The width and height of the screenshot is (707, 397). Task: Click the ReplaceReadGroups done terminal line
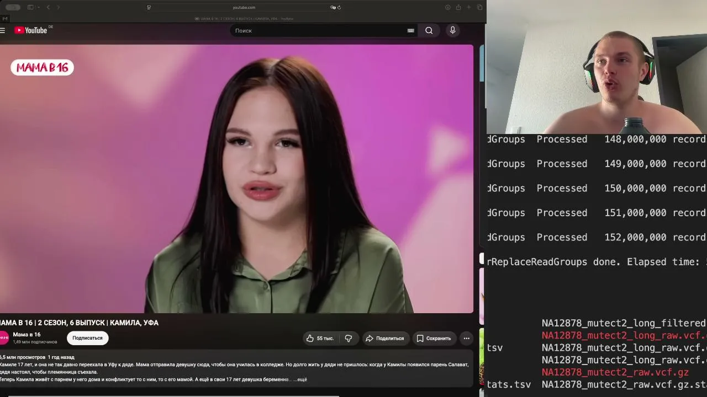597,262
